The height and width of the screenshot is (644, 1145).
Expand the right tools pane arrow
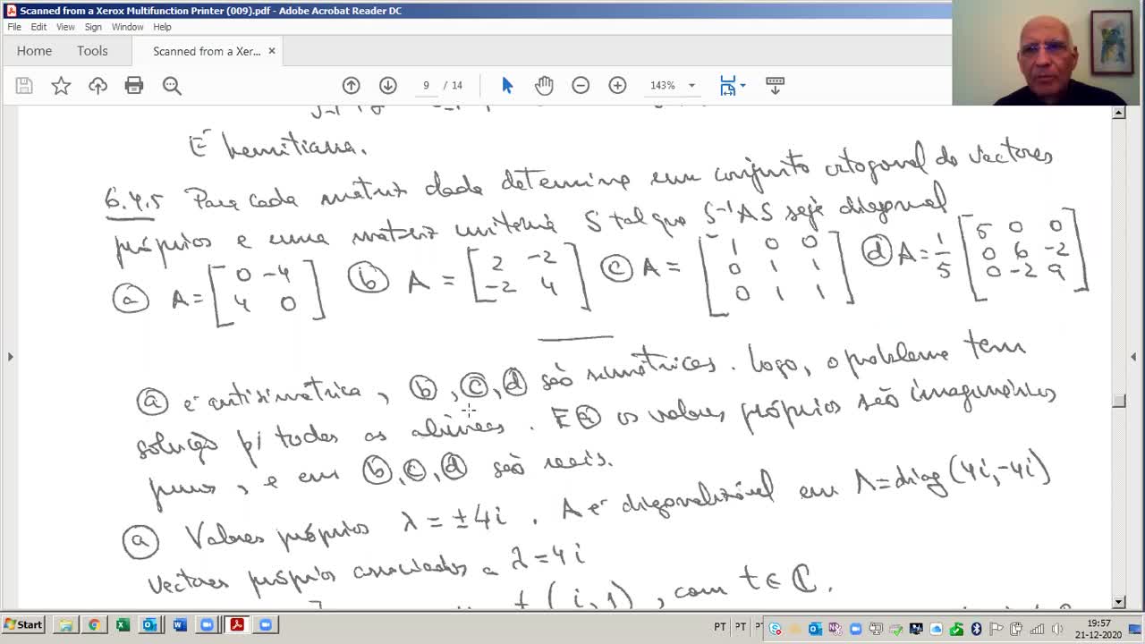pyautogui.click(x=1134, y=357)
